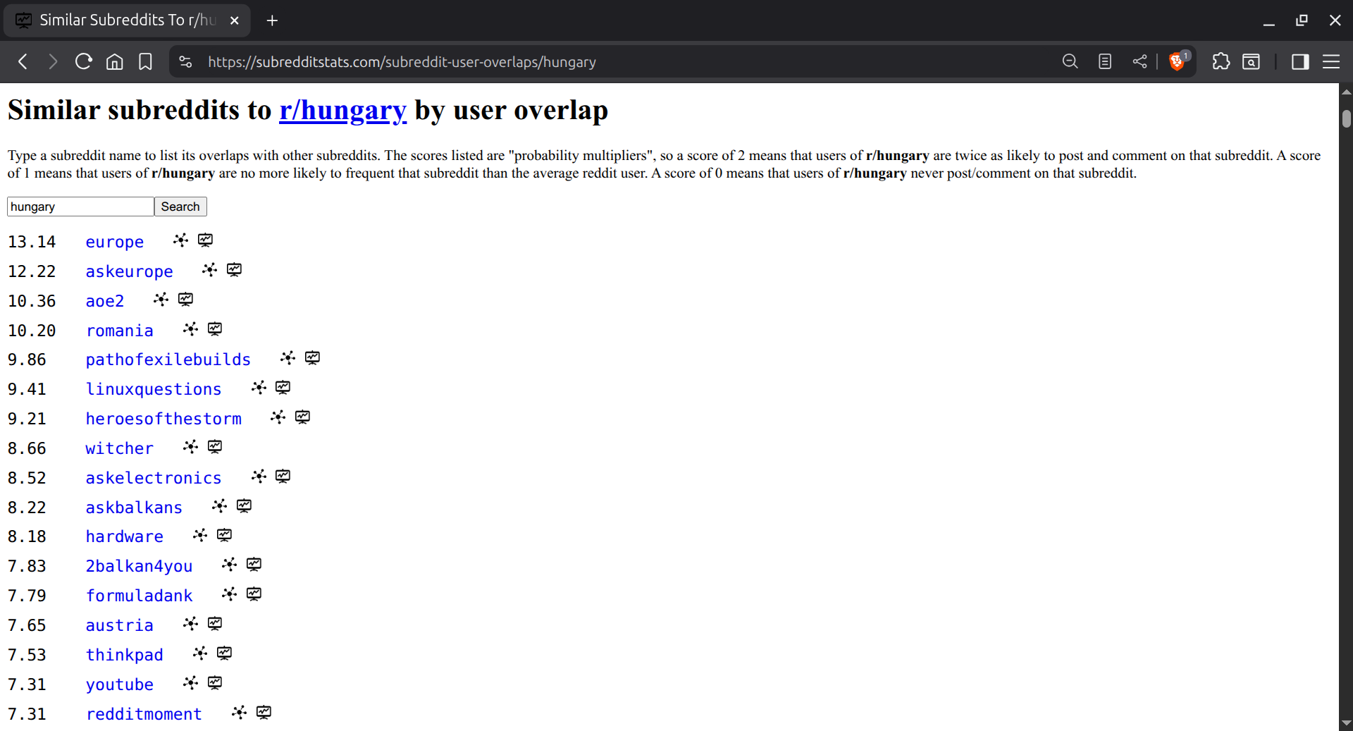Screen dimensions: 1353x731
Task: Open the europe subreddit link
Action: click(x=115, y=242)
